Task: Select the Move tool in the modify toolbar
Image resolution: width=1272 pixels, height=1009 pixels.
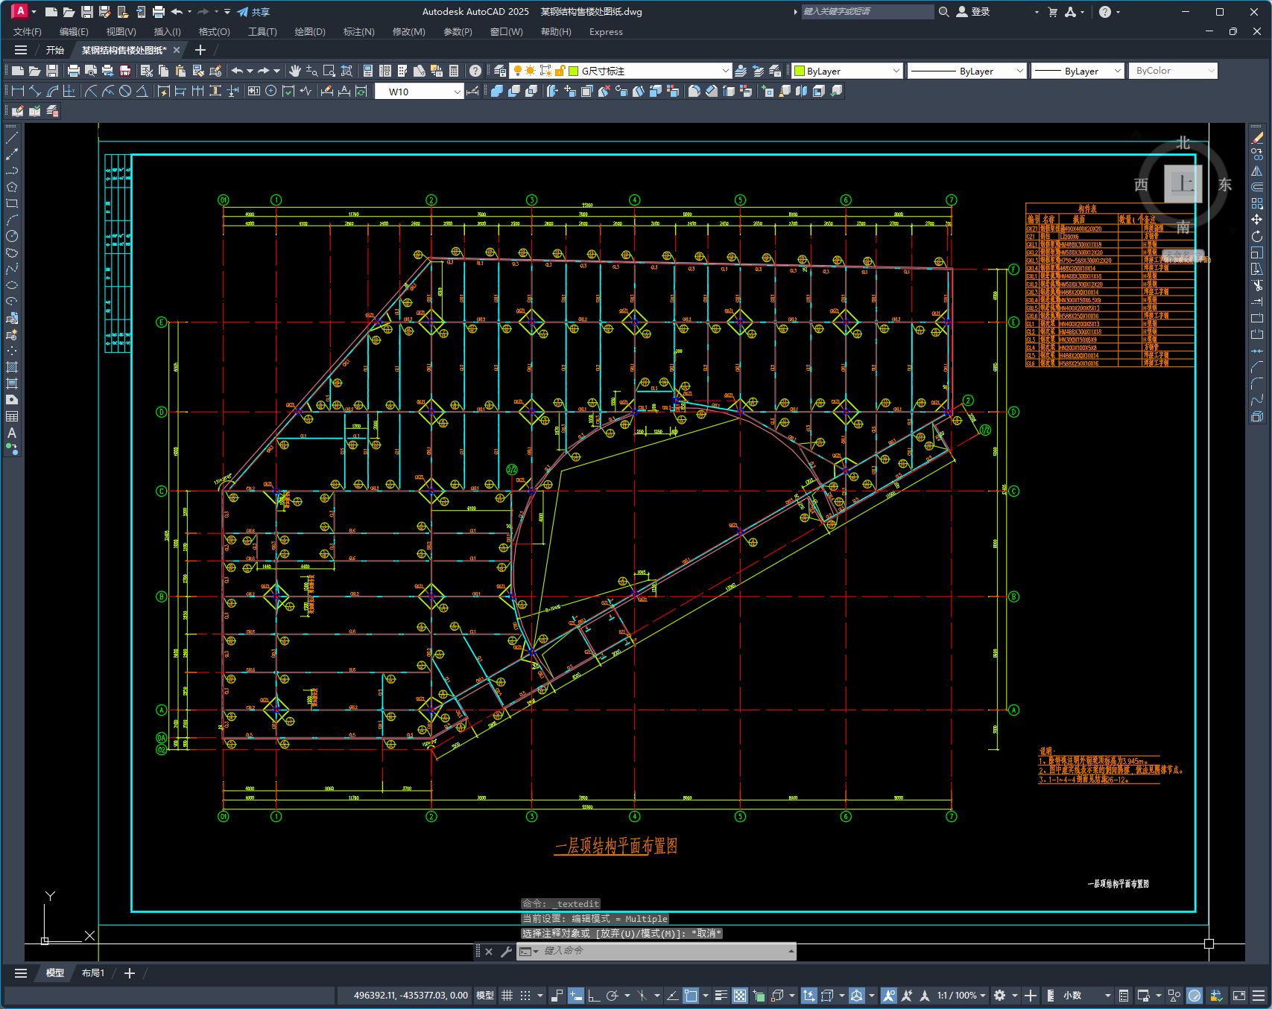Action: click(1257, 220)
